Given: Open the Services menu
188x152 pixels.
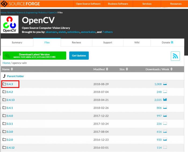Looking at the screenshot, I should point(147,4).
